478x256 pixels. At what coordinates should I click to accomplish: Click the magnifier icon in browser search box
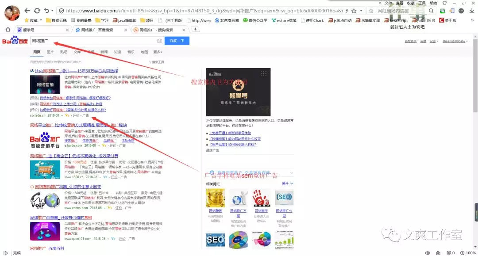431,11
